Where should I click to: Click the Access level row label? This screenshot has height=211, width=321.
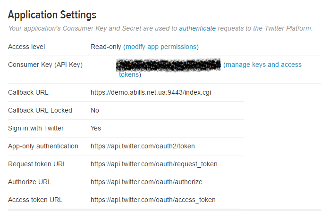click(x=26, y=47)
